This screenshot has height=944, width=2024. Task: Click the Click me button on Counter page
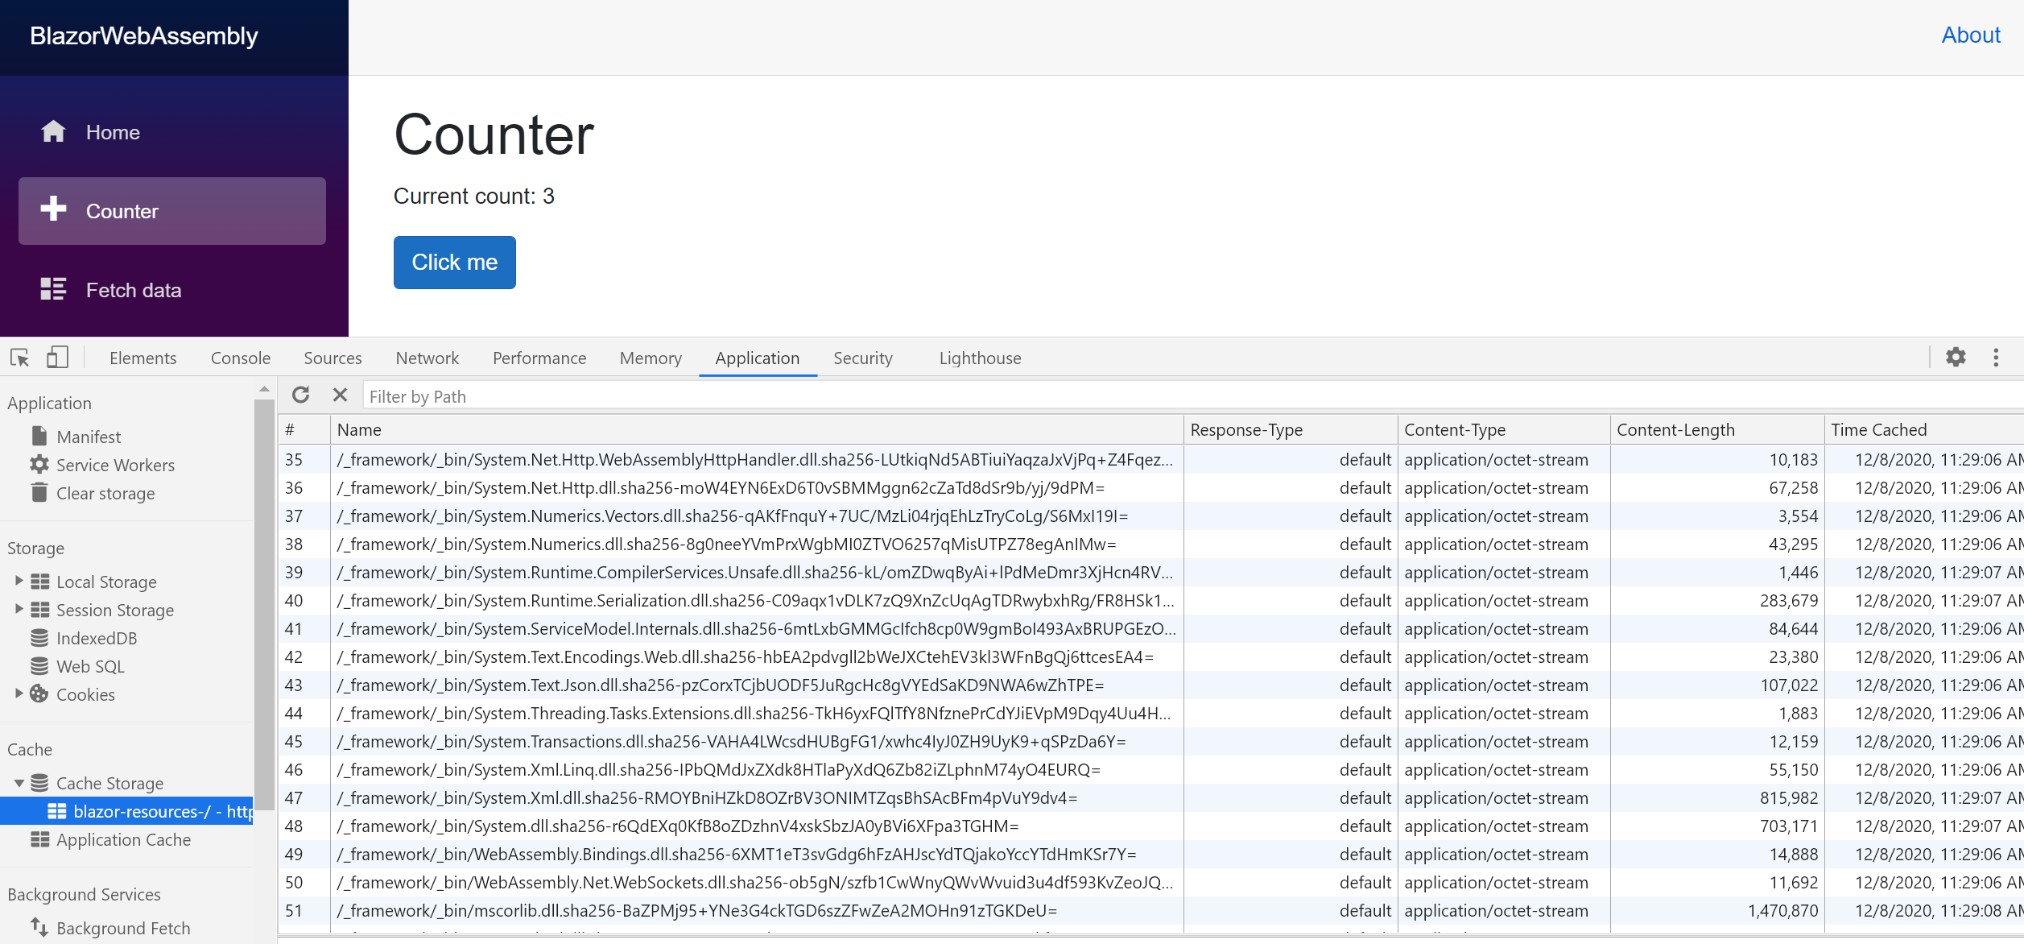pyautogui.click(x=454, y=262)
